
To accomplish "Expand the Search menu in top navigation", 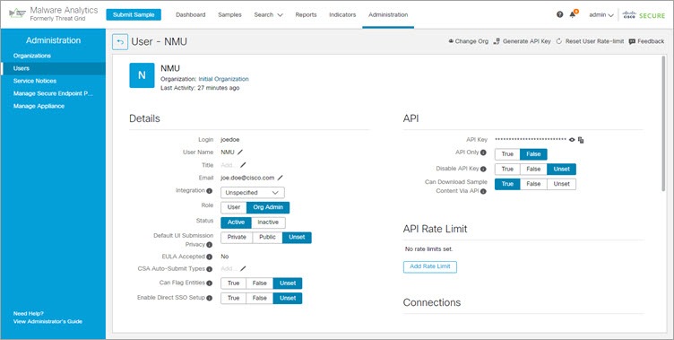I will [x=268, y=14].
